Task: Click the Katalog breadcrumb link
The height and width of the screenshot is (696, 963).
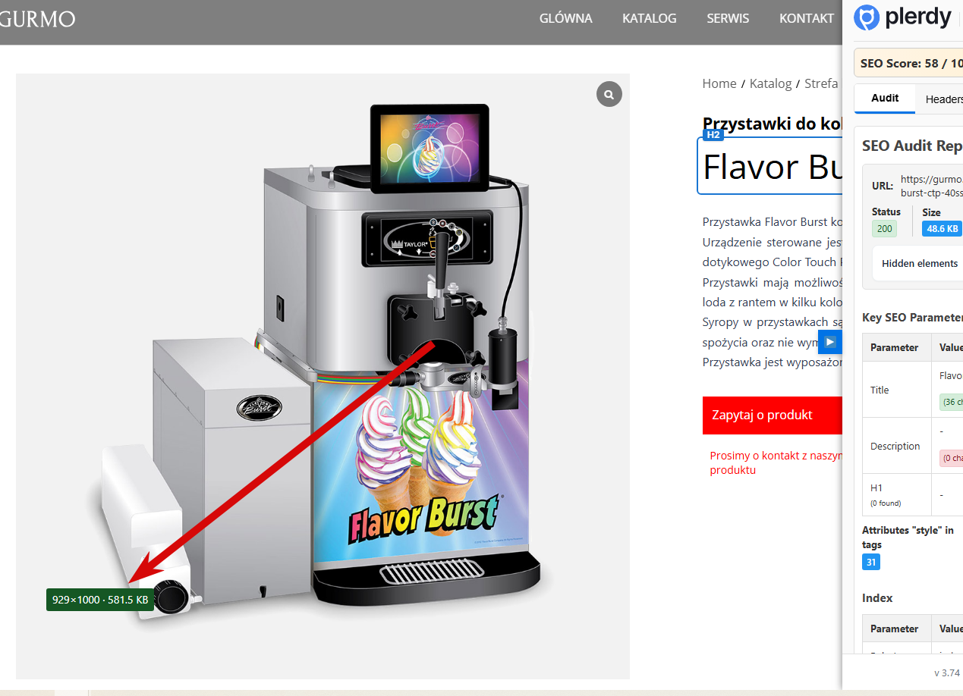Action: (770, 83)
